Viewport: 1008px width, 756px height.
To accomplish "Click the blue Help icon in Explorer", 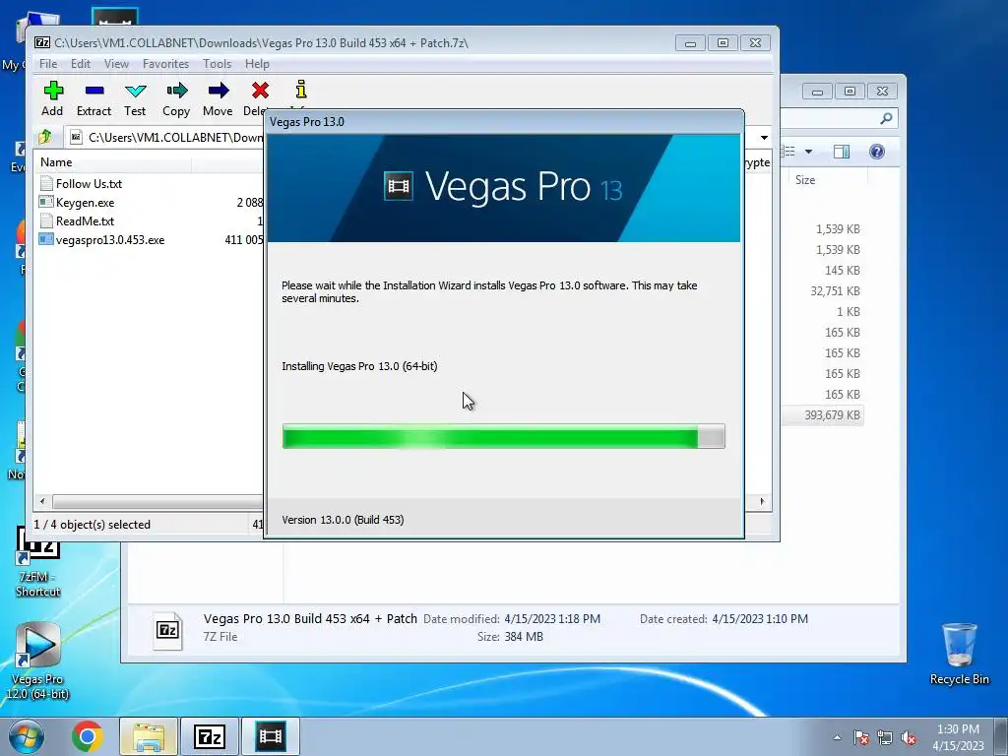I will (876, 152).
